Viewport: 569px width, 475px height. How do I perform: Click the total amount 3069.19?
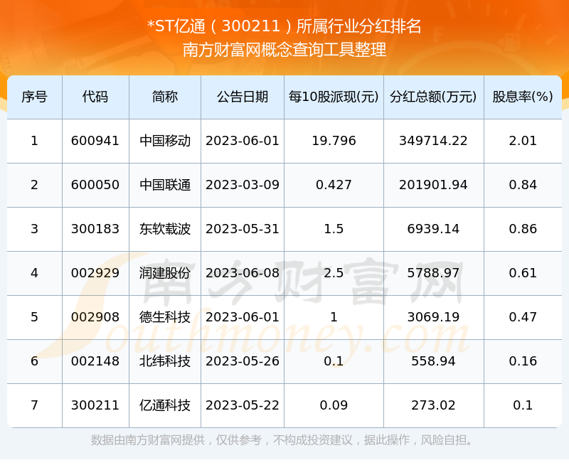click(x=433, y=317)
